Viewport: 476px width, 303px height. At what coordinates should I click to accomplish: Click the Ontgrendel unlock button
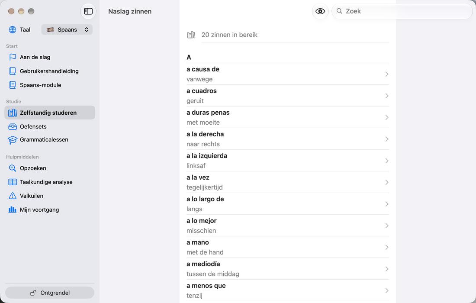pos(50,293)
